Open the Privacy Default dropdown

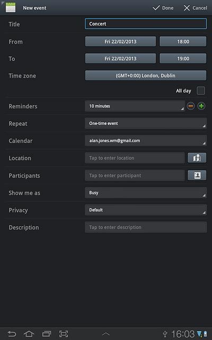coord(146,210)
